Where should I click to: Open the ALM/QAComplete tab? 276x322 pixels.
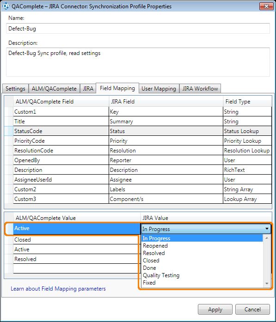click(x=54, y=89)
